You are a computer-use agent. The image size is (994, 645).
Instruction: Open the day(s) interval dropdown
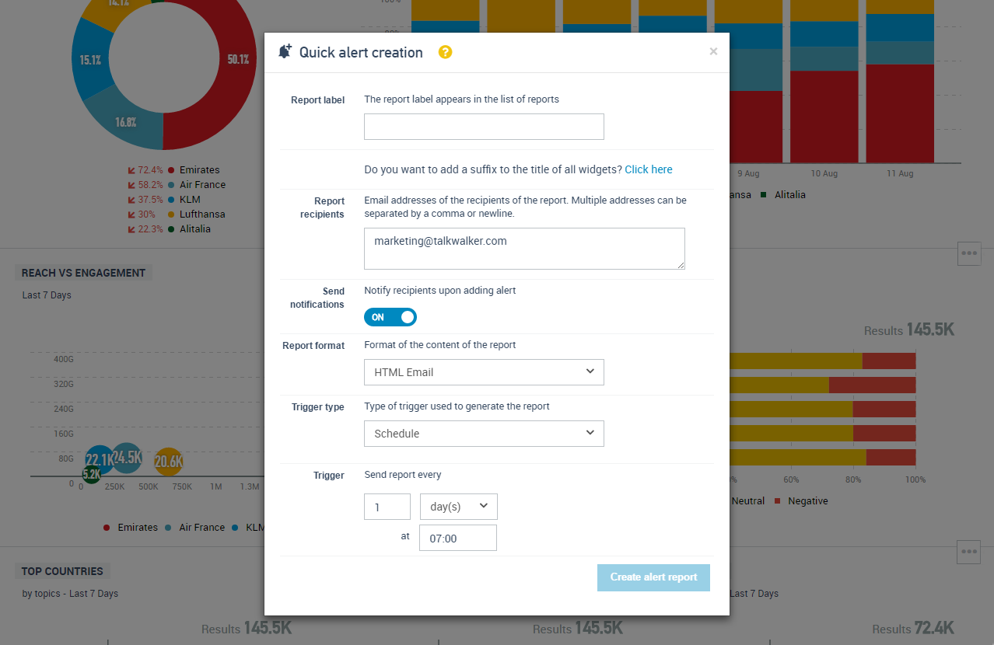pyautogui.click(x=458, y=507)
